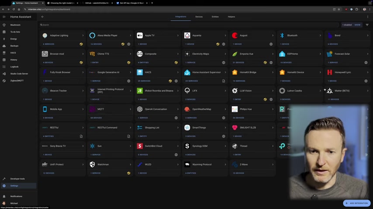Click the SwitchBot Cloud logo
The width and height of the screenshot is (373, 209).
coord(140,146)
